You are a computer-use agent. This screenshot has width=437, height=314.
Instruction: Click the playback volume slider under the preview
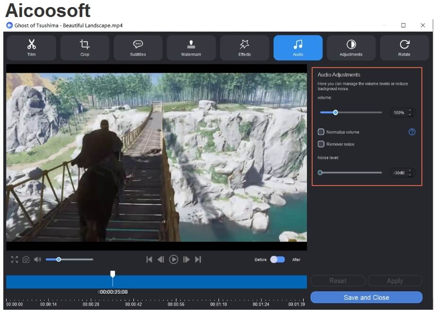pyautogui.click(x=70, y=259)
